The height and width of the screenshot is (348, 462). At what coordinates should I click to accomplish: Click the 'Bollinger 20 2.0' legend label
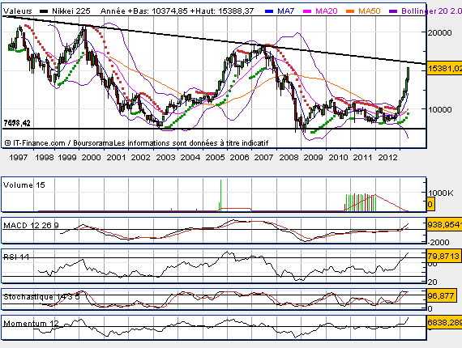click(x=431, y=11)
